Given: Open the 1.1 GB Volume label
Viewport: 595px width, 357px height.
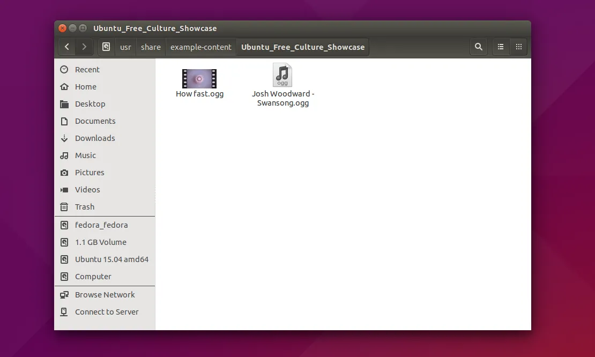Looking at the screenshot, I should 101,242.
